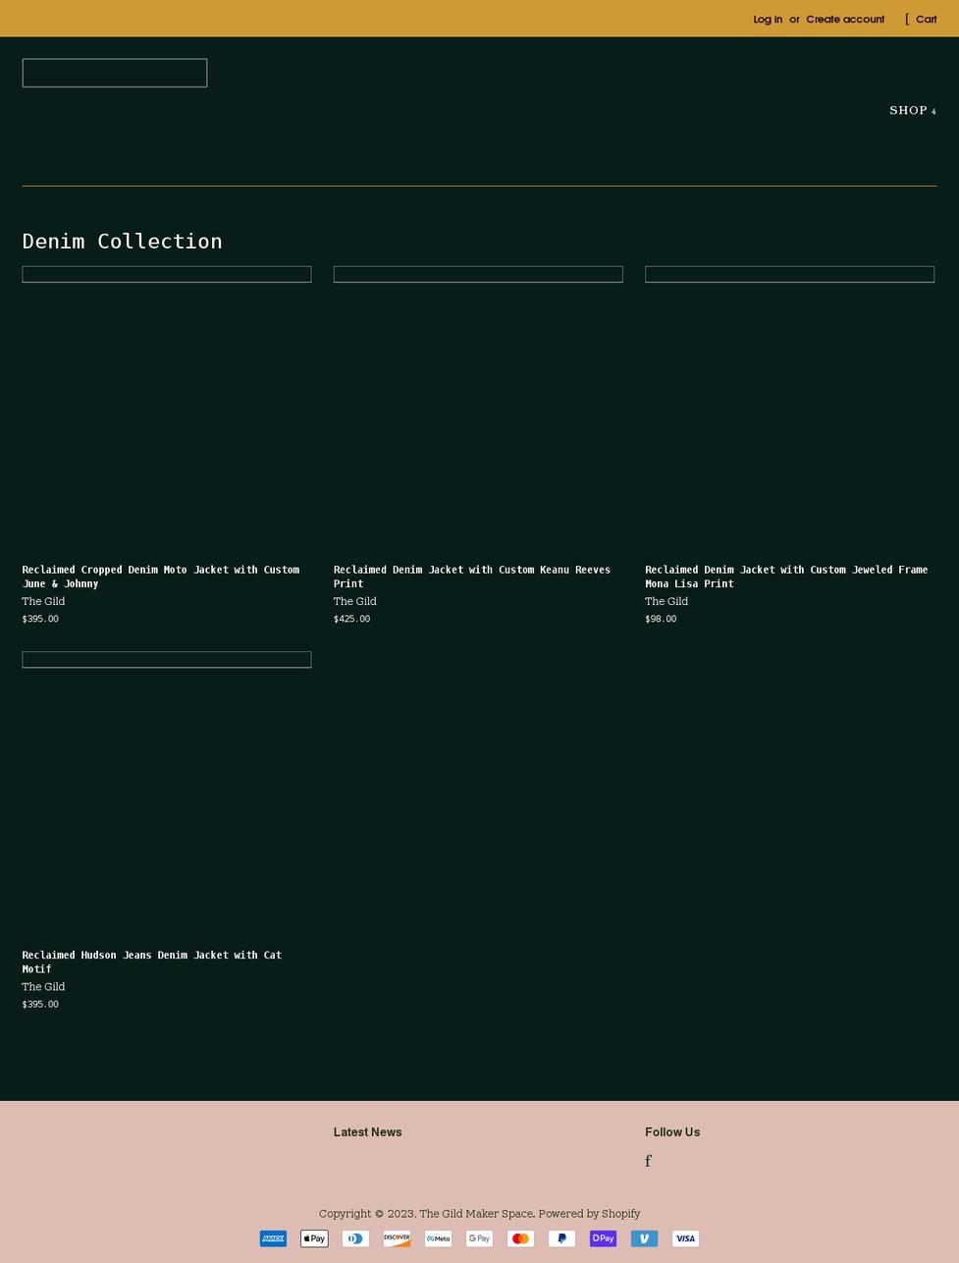This screenshot has width=959, height=1263.
Task: Click the $98.00 price text
Action: click(x=661, y=619)
